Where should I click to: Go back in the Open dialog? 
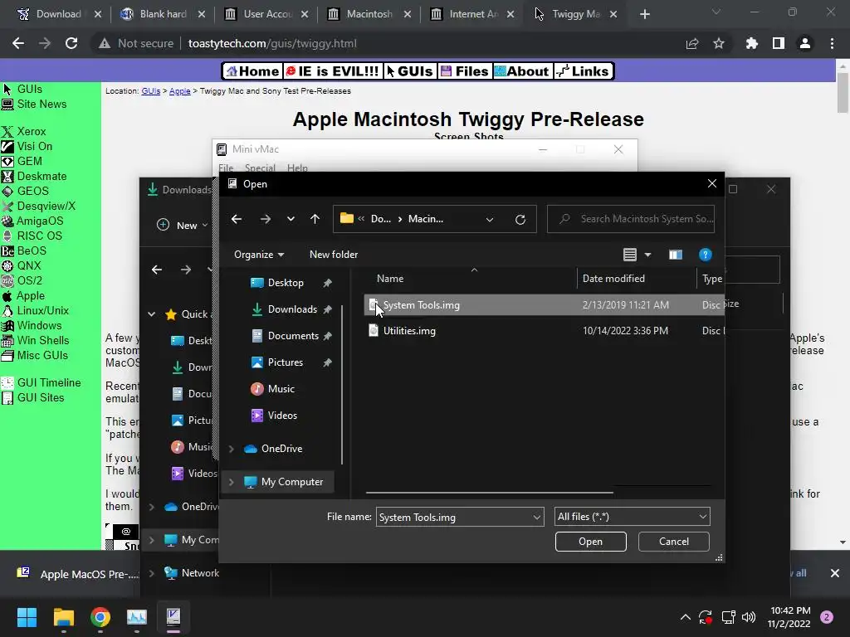coord(237,219)
